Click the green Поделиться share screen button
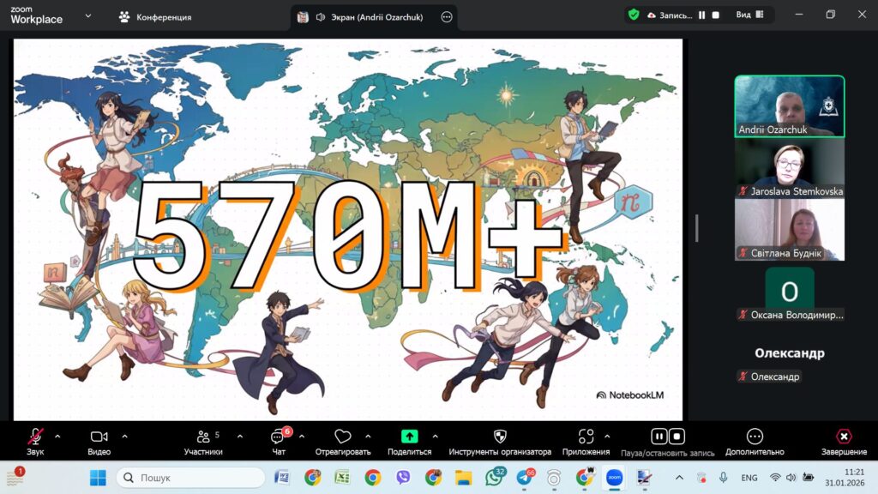The height and width of the screenshot is (494, 878). [409, 437]
